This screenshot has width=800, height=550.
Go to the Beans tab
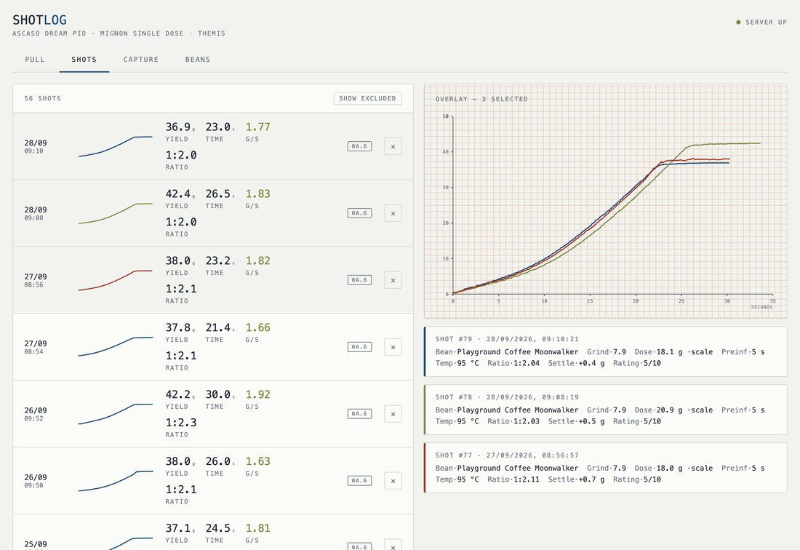[x=198, y=59]
